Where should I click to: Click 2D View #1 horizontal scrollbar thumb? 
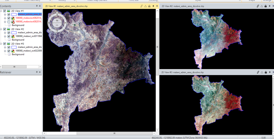pyautogui.click(x=114, y=133)
